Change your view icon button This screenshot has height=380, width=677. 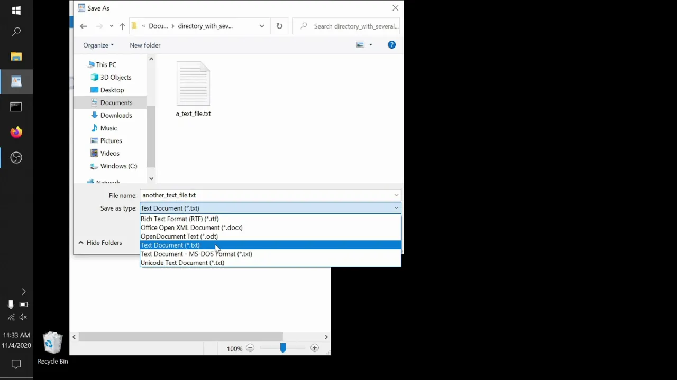click(360, 45)
